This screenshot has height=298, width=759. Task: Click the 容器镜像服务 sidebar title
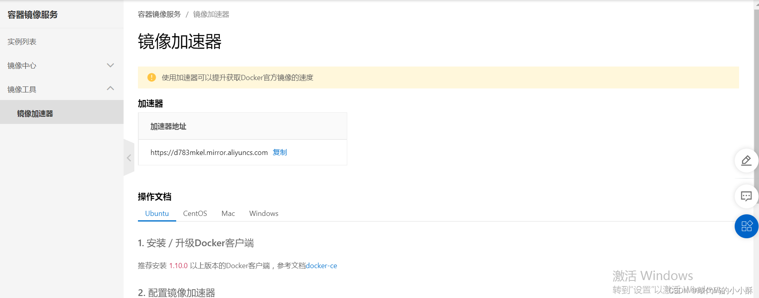tap(33, 15)
